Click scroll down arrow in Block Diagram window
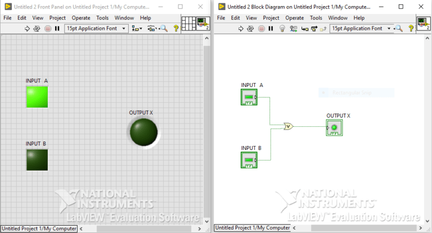This screenshot has height=233, width=432. pyautogui.click(x=427, y=221)
